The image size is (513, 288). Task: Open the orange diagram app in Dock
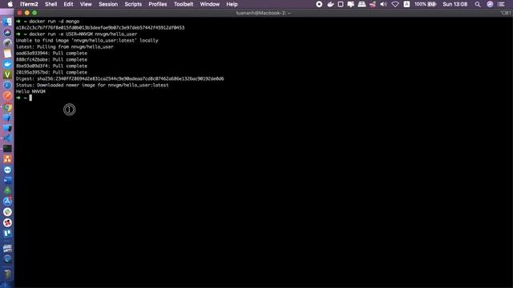pyautogui.click(x=7, y=159)
